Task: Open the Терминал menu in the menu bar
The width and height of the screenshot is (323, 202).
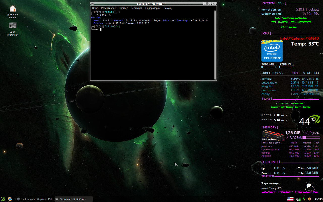Action: click(x=137, y=8)
